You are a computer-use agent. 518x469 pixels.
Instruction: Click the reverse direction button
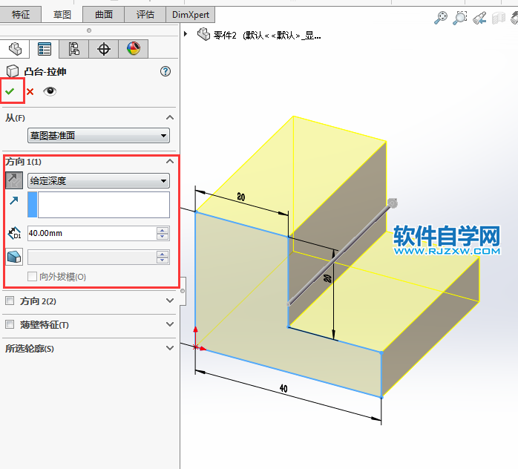[x=14, y=180]
